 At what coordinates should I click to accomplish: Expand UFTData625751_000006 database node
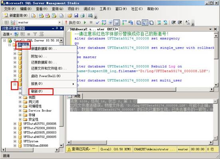pos(15,123)
